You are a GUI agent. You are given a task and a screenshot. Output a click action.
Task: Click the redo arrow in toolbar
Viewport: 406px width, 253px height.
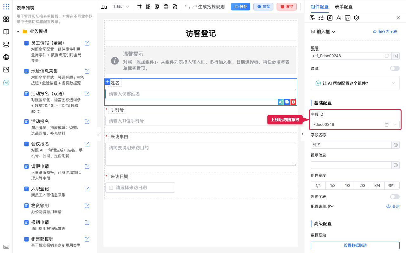[x=195, y=7]
